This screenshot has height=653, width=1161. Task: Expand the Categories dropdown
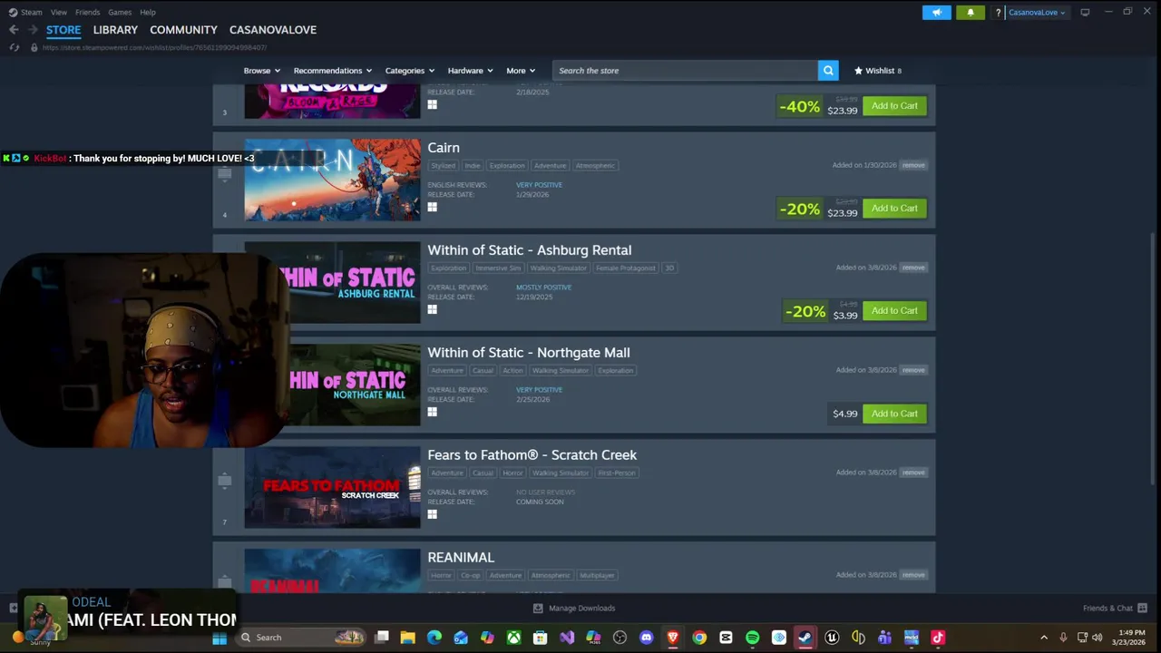pos(409,71)
